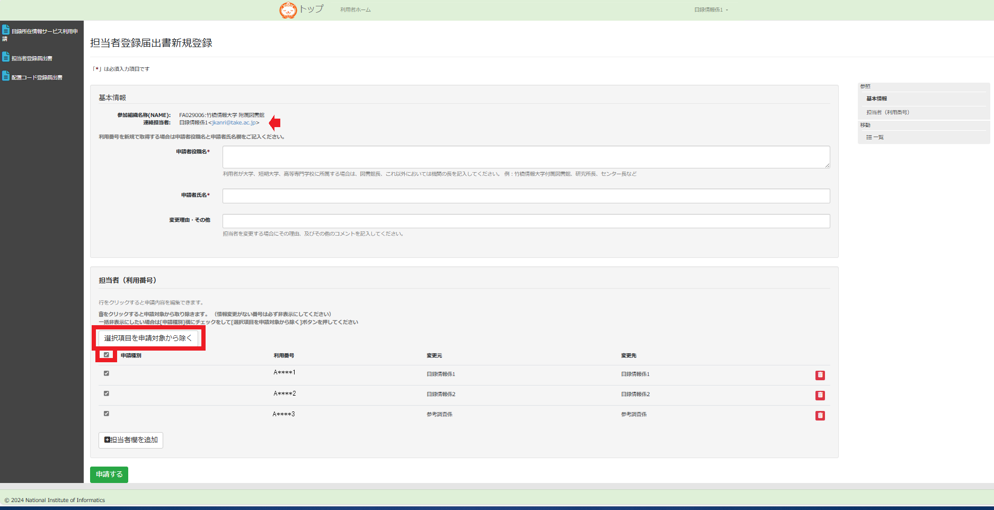This screenshot has height=510, width=994.
Task: Focus the 変更理由・その他 input field
Action: [526, 221]
